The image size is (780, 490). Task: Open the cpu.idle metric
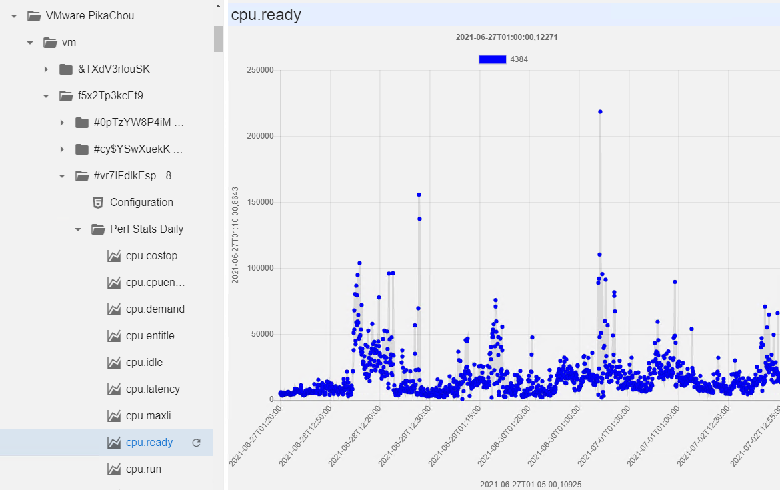pyautogui.click(x=144, y=363)
